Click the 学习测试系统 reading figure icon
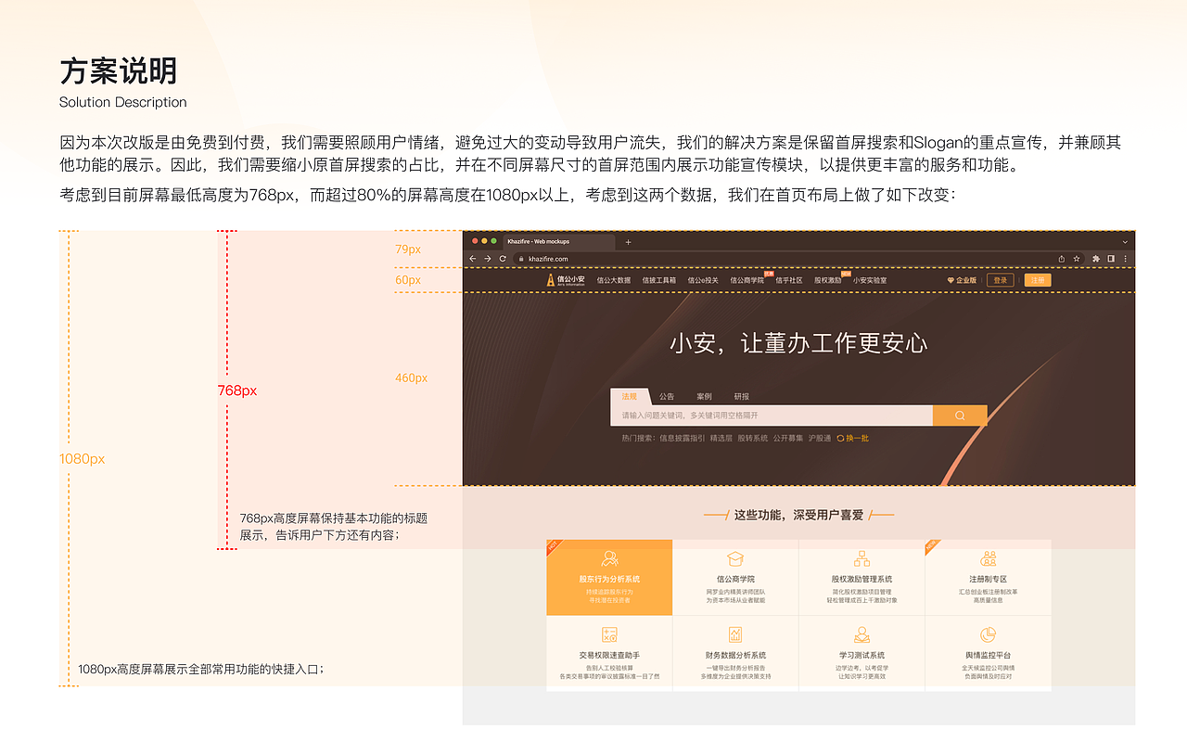1187x742 pixels. [x=862, y=633]
